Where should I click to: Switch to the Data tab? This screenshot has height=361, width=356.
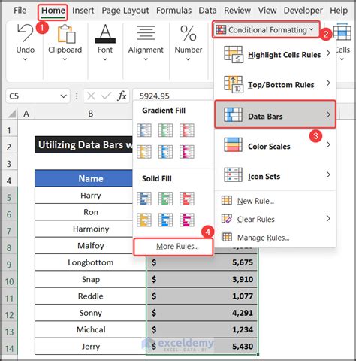click(x=207, y=11)
